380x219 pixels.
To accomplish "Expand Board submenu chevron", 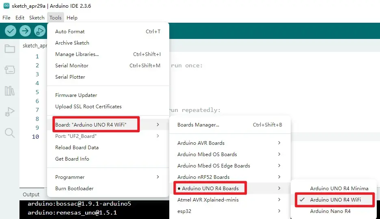I will [x=158, y=125].
